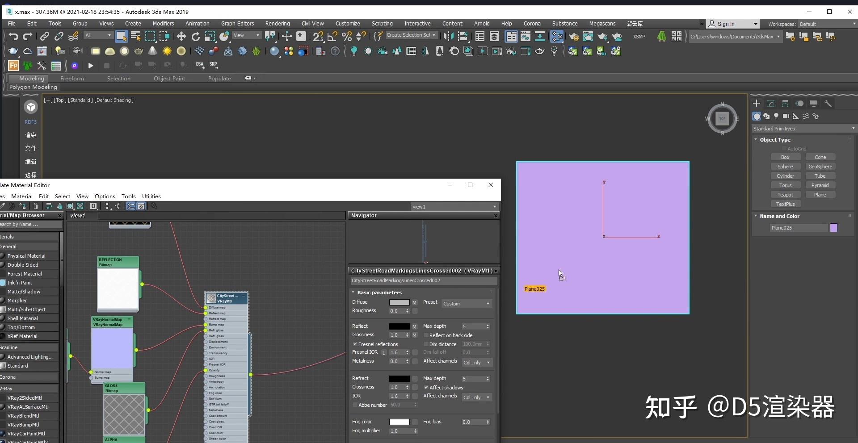Image resolution: width=858 pixels, height=443 pixels.
Task: Switch to the Freeform ribbon tab
Action: 72,78
